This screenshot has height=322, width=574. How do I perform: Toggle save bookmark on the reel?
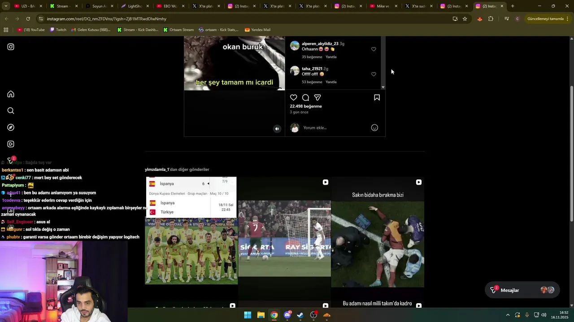[x=377, y=97]
